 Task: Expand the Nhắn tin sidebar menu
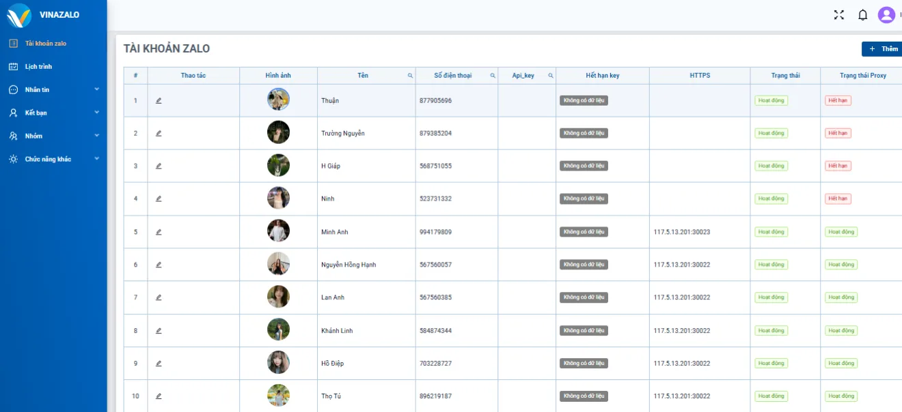pos(53,89)
